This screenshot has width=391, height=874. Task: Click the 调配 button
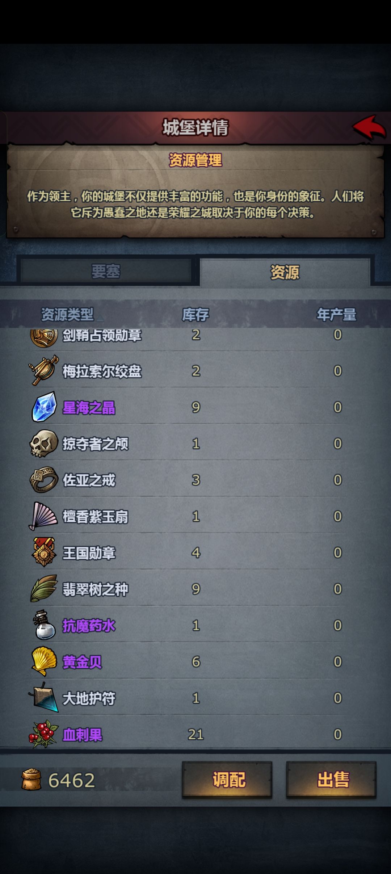227,780
